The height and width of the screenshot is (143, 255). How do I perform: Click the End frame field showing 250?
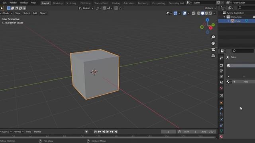(x=208, y=131)
